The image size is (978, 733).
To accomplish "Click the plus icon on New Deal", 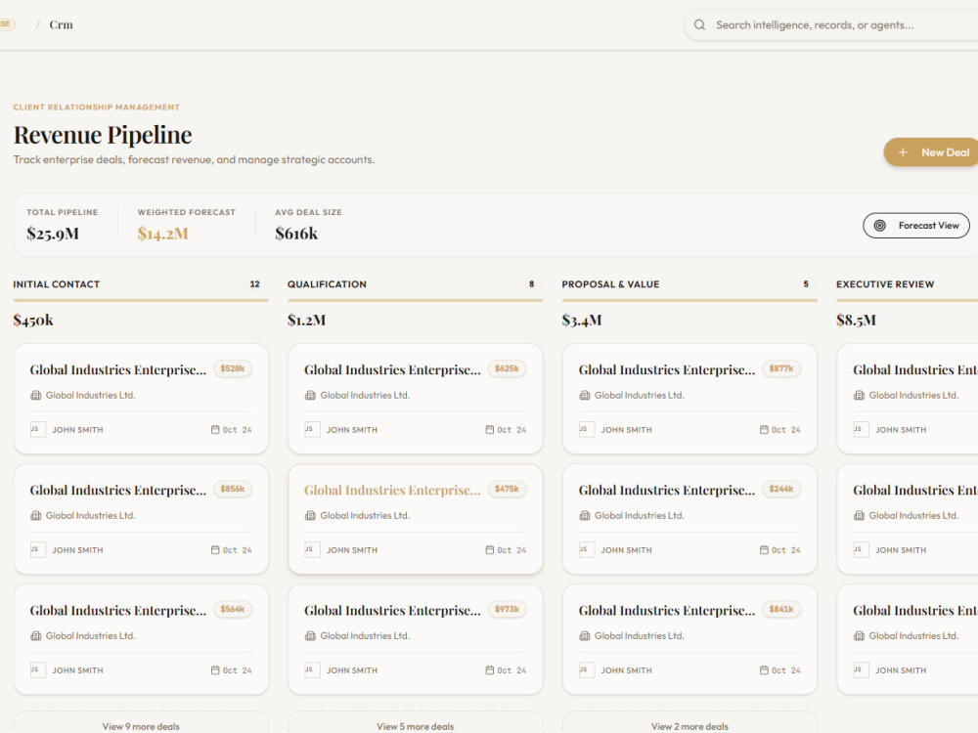I will tap(903, 152).
